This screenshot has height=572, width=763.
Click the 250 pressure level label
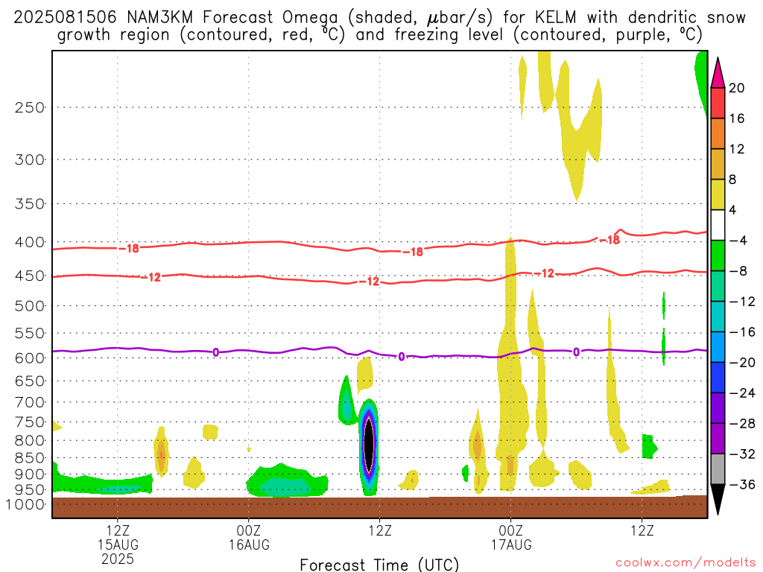tap(29, 107)
